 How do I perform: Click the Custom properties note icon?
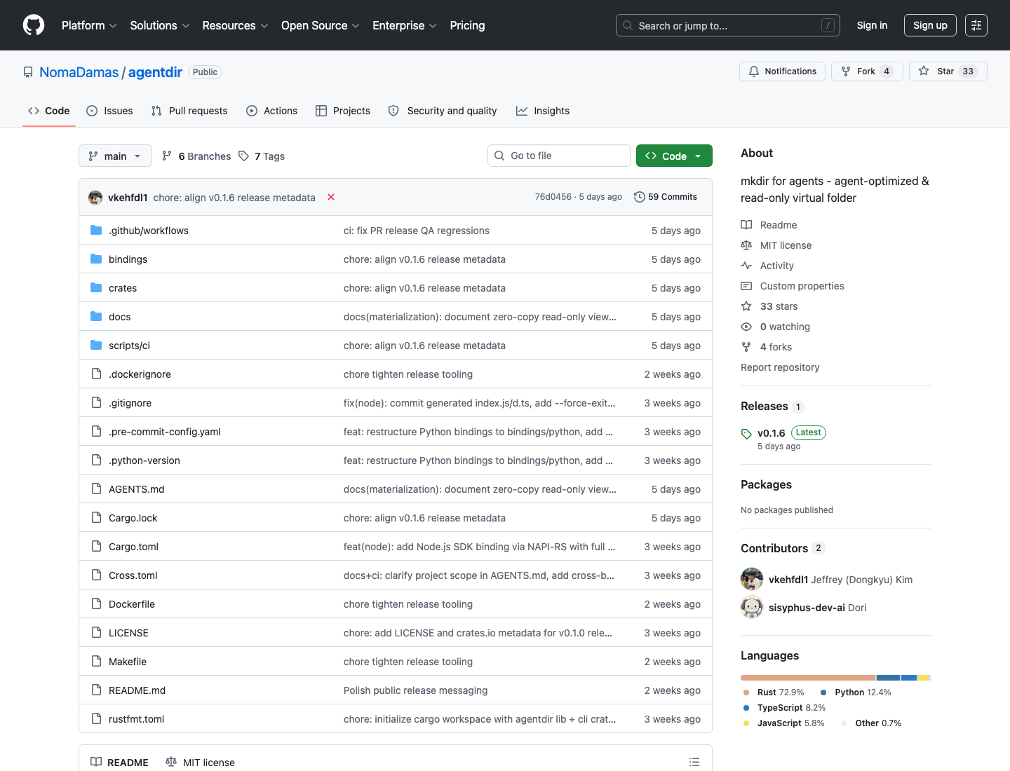(x=746, y=286)
